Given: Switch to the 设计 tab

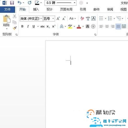Looking at the screenshot, I should click(x=49, y=9).
